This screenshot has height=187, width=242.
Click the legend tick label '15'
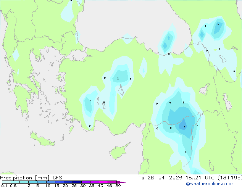tap(56, 185)
